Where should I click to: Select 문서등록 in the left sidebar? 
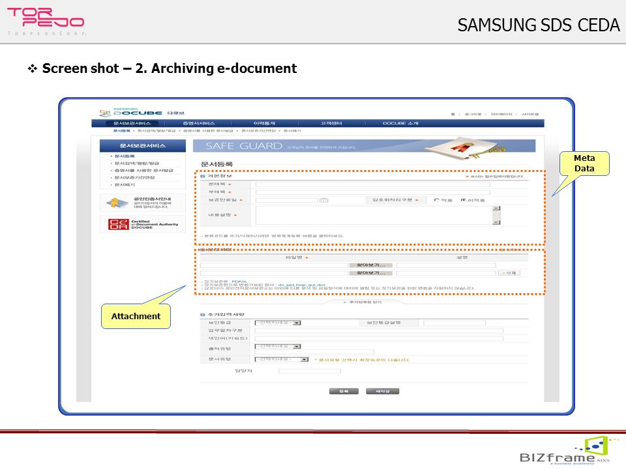(124, 156)
